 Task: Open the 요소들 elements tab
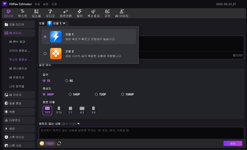(x=36, y=14)
